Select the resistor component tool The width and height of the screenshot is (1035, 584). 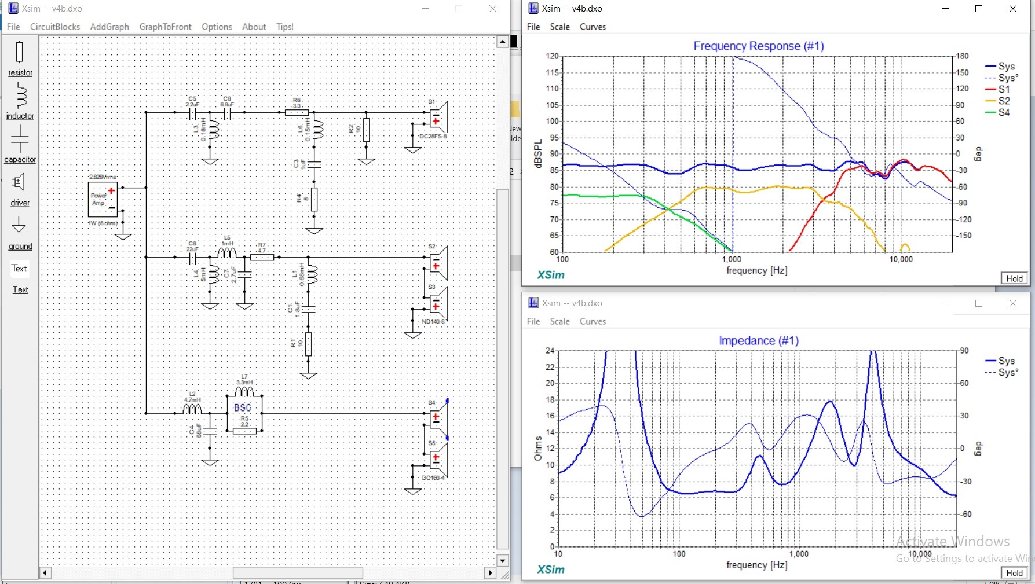20,58
